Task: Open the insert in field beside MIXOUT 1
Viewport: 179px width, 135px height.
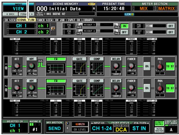Action: pos(107,25)
